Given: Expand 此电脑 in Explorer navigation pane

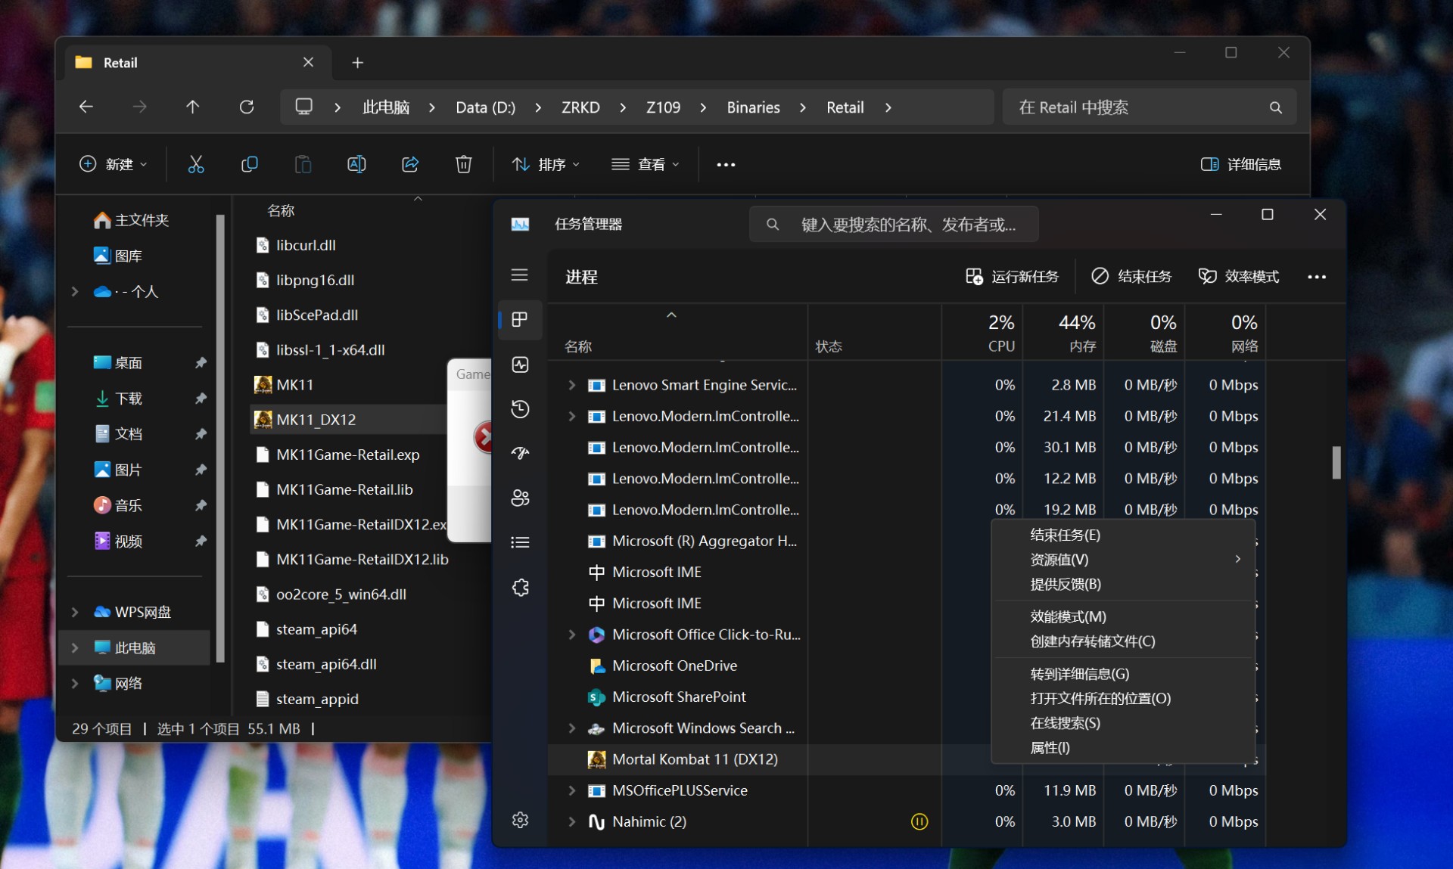Looking at the screenshot, I should coord(75,647).
